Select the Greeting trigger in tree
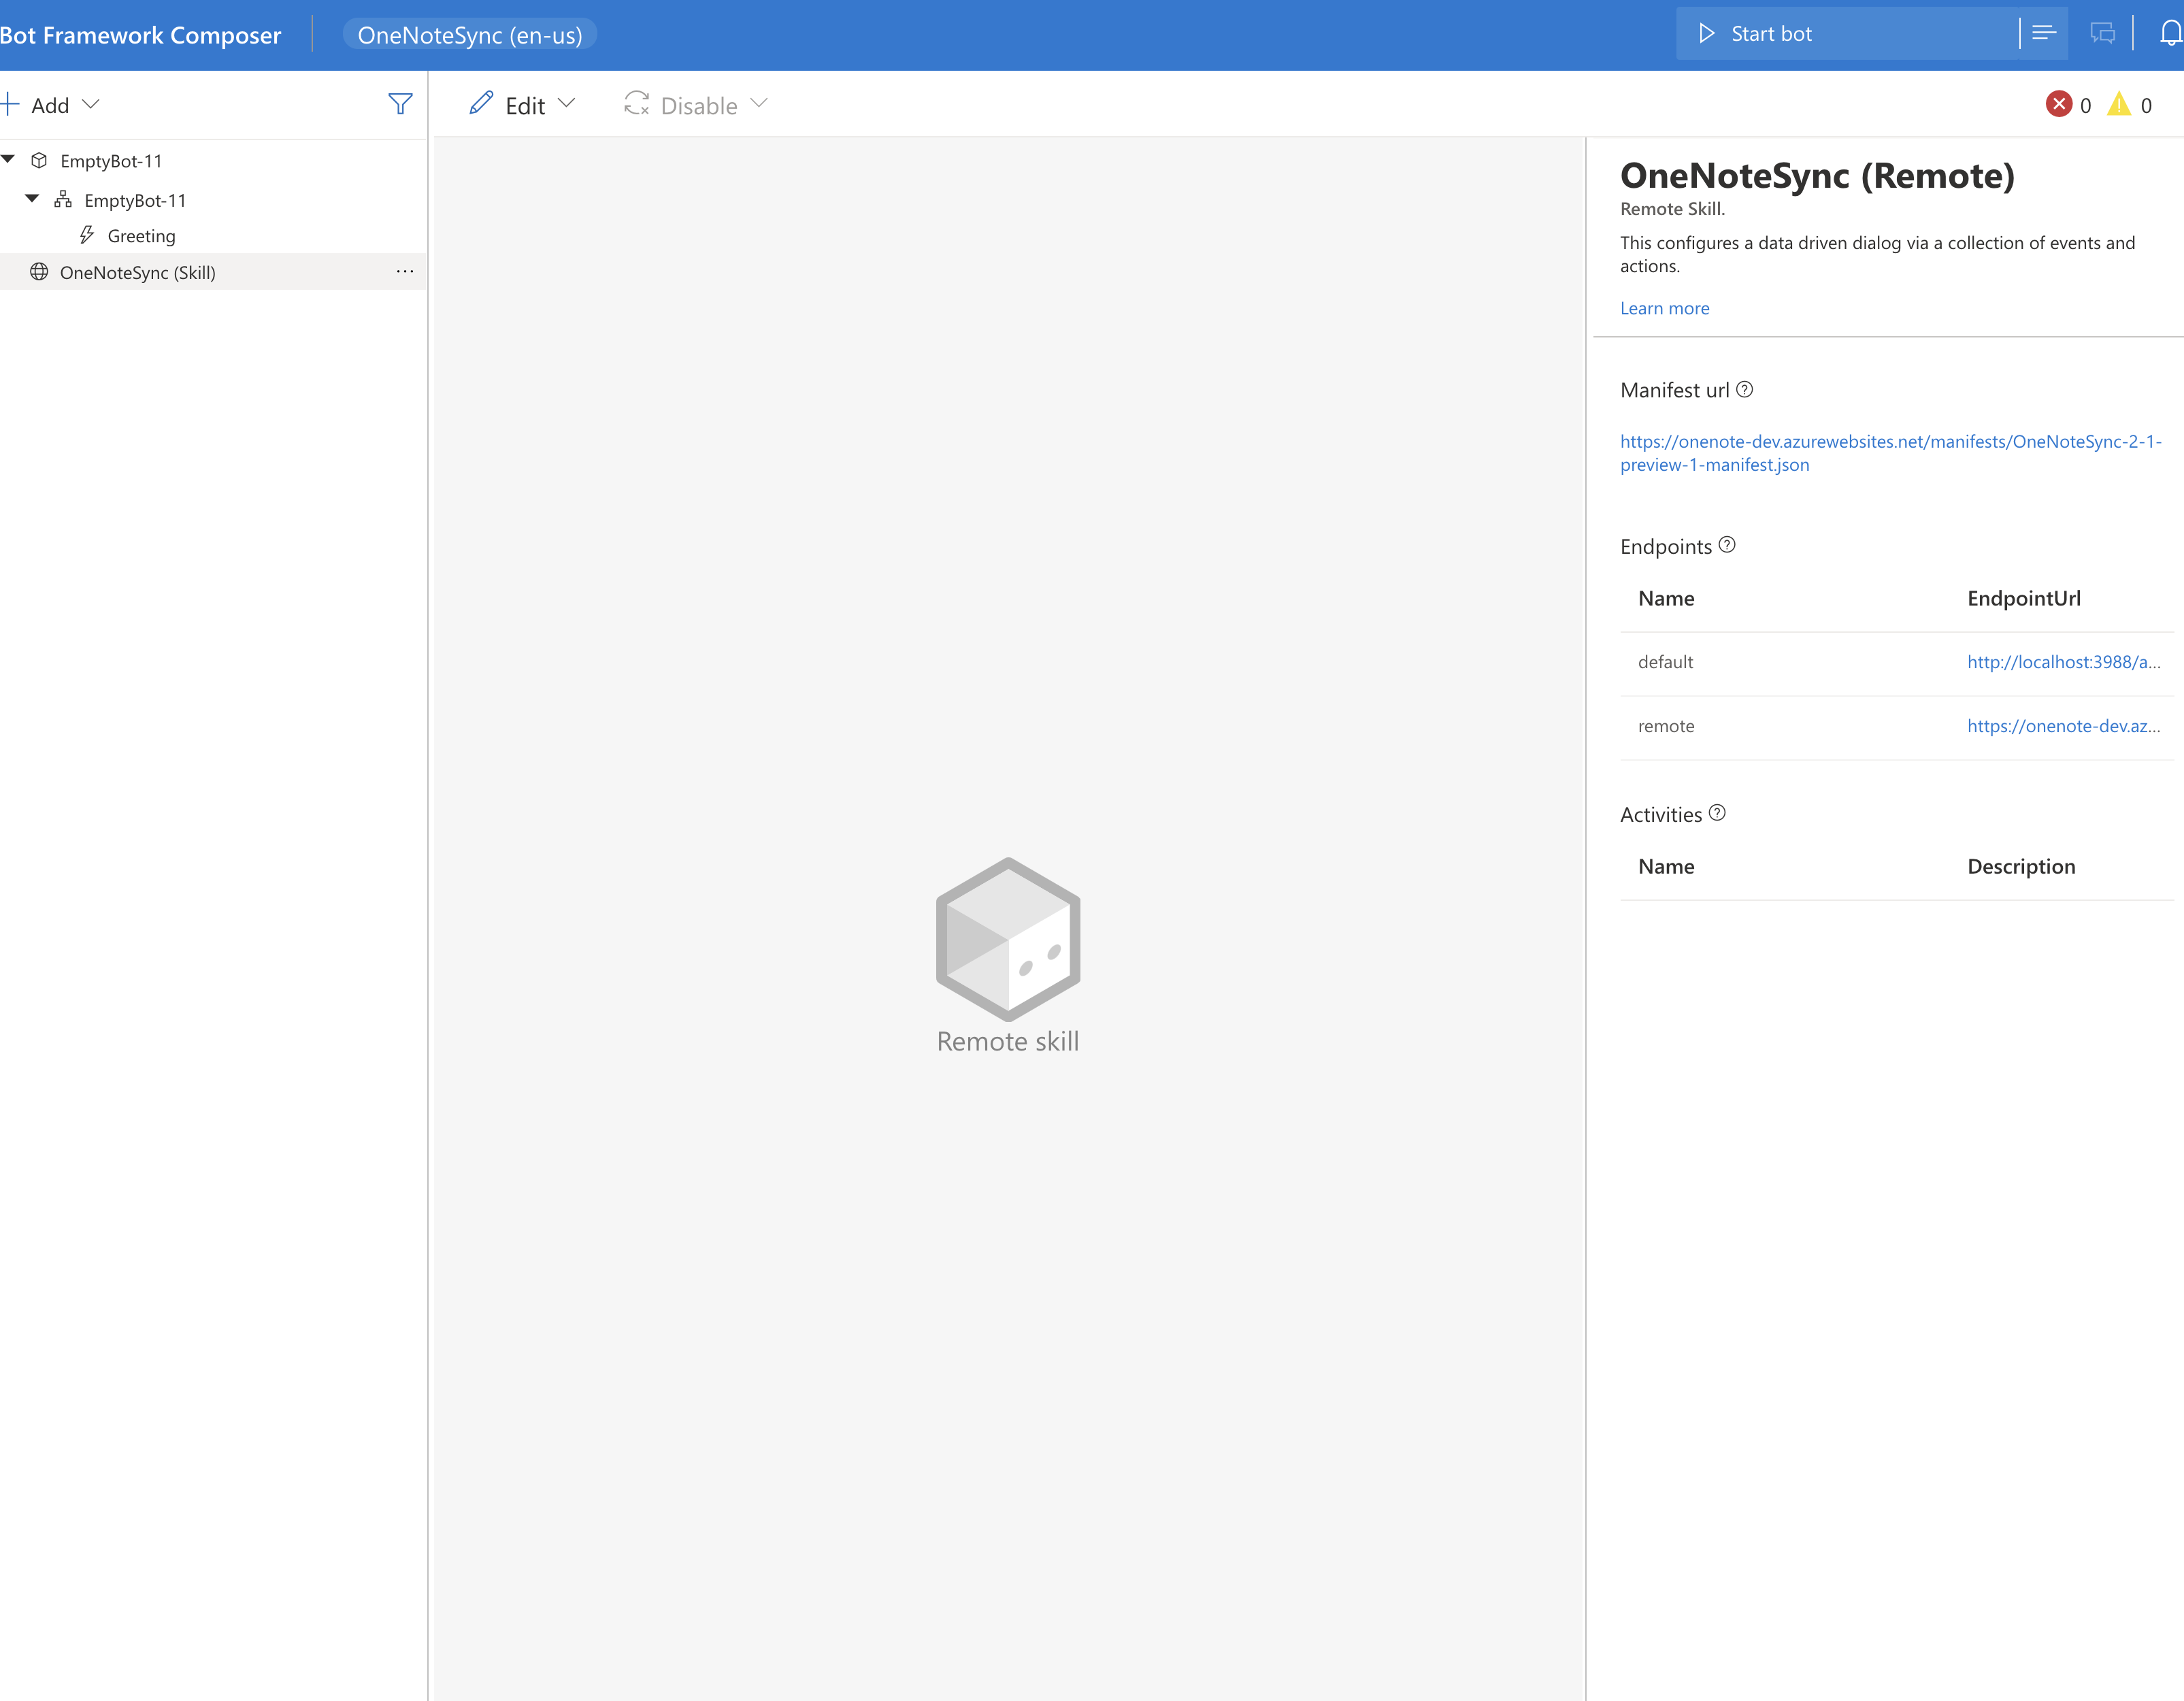This screenshot has height=1701, width=2184. pyautogui.click(x=141, y=236)
